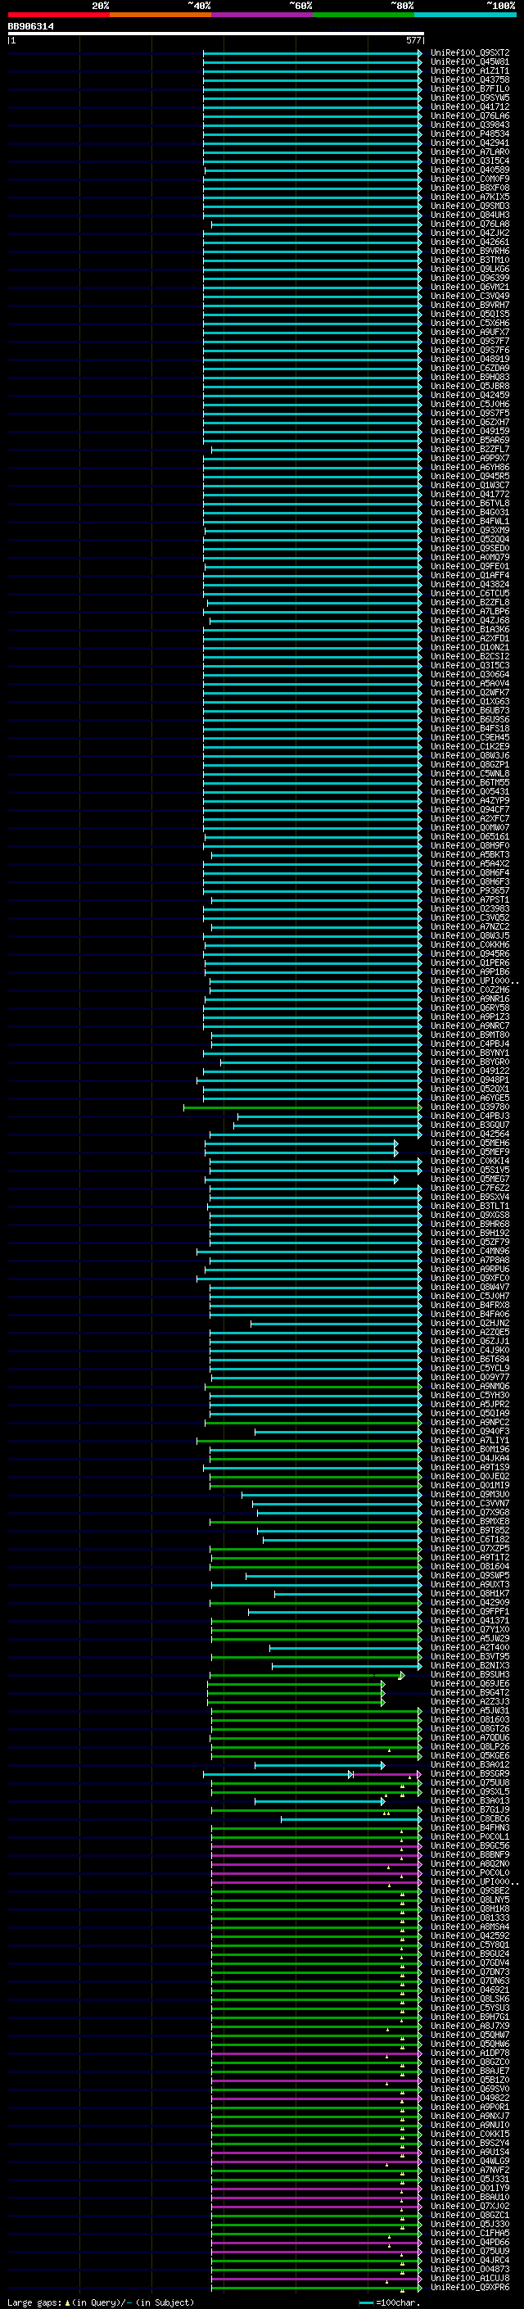Select the UniRef100_B9SXV4 label
Viewport: 524px width, 2309px height.
(x=470, y=1197)
